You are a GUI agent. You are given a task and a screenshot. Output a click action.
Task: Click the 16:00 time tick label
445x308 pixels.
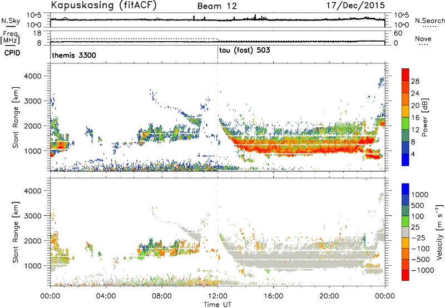(273, 296)
